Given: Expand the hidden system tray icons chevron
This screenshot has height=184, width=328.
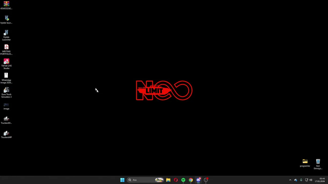Looking at the screenshot, I should coord(290,180).
